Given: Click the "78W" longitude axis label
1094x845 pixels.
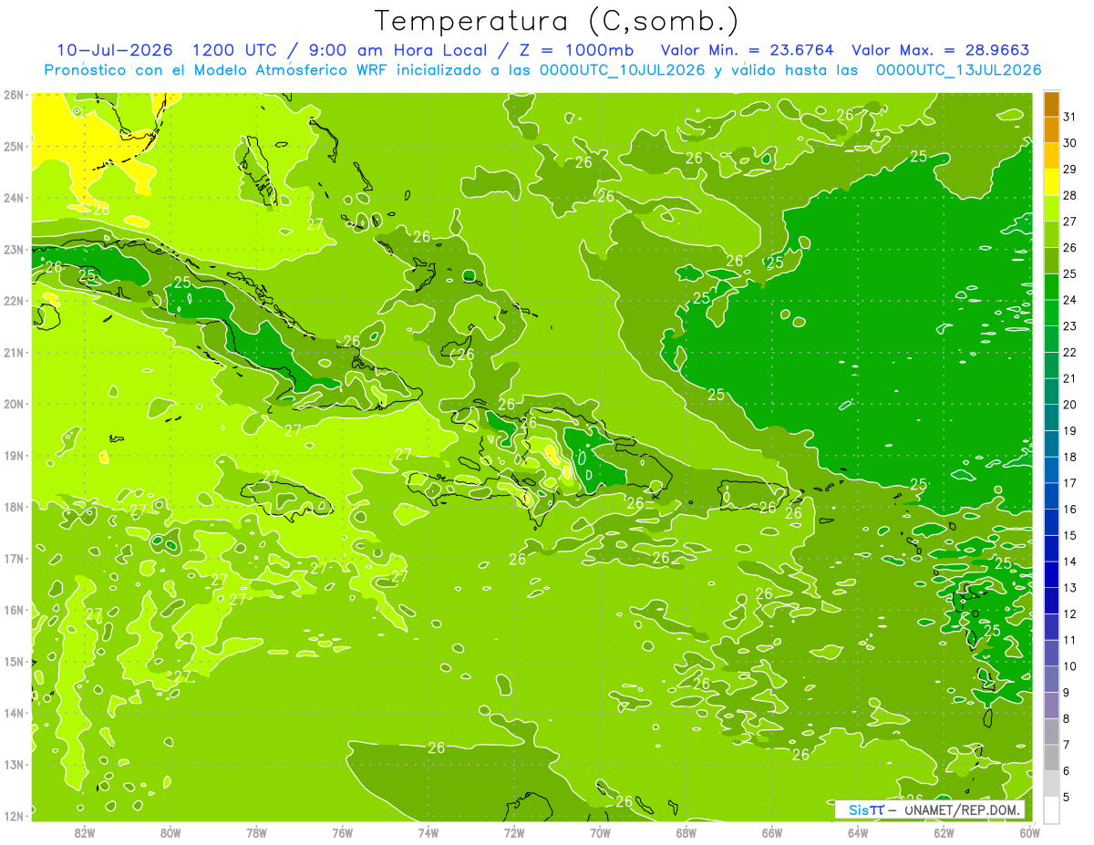Looking at the screenshot, I should click(256, 832).
